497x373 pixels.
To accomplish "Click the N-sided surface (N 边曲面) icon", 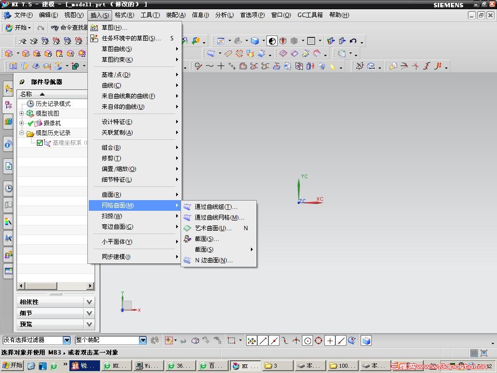I will pos(187,260).
